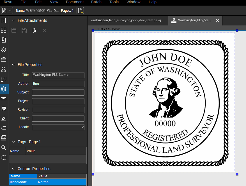Viewport: 246px width, 186px height.
Task: Open the Studio panel icon
Action: [x=4, y=138]
